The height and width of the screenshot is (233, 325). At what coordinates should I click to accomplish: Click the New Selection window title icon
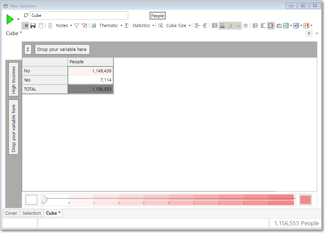pyautogui.click(x=6, y=6)
